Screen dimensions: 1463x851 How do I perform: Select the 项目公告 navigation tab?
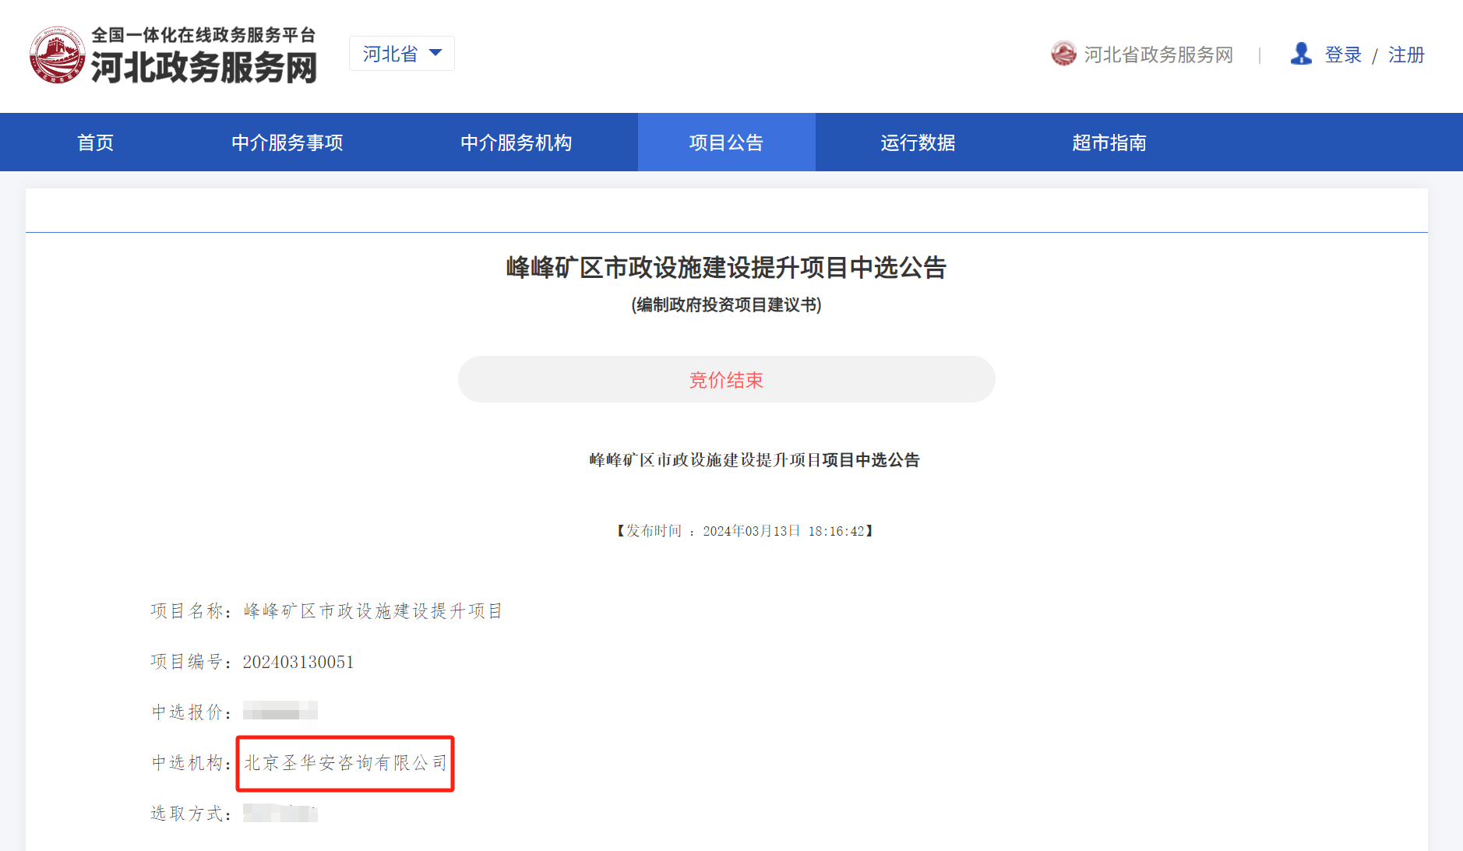(x=727, y=142)
